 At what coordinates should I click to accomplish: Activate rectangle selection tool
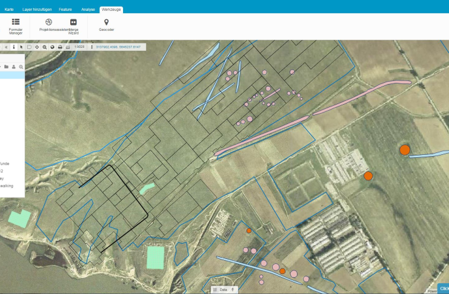[29, 47]
